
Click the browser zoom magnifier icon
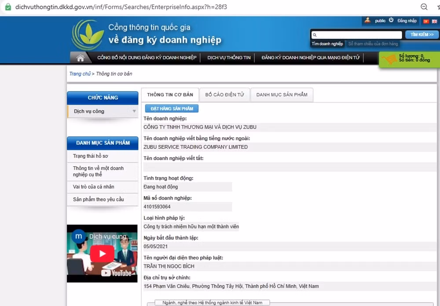(x=424, y=7)
